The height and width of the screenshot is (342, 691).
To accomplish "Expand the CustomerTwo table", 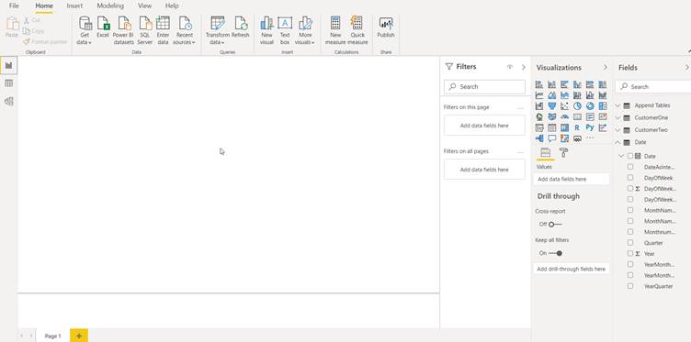I will (617, 130).
